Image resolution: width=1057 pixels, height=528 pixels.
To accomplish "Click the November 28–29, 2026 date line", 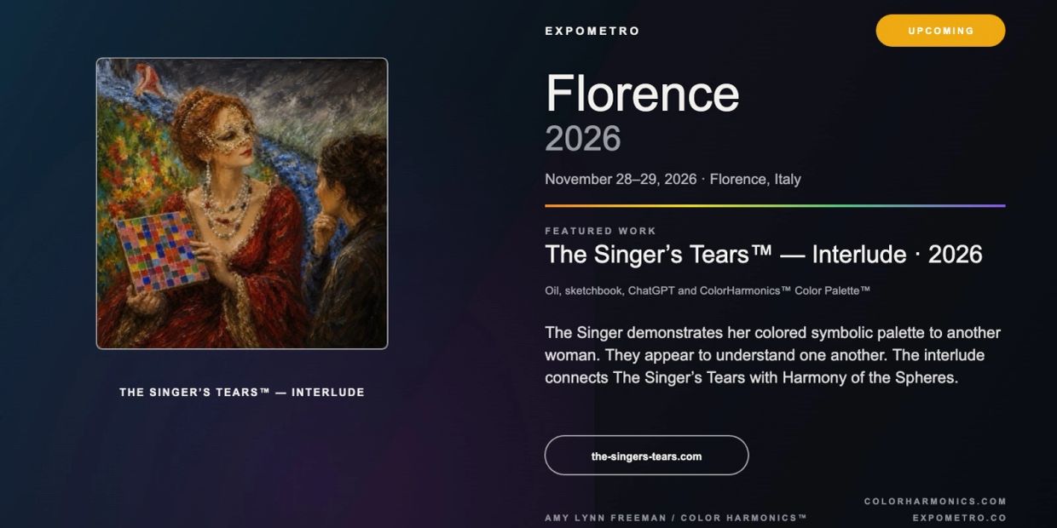I will (x=673, y=179).
